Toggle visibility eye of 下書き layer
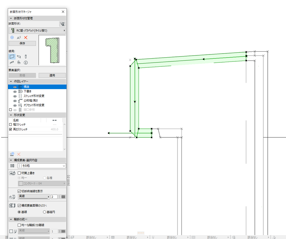The image size is (286, 239). (15, 92)
